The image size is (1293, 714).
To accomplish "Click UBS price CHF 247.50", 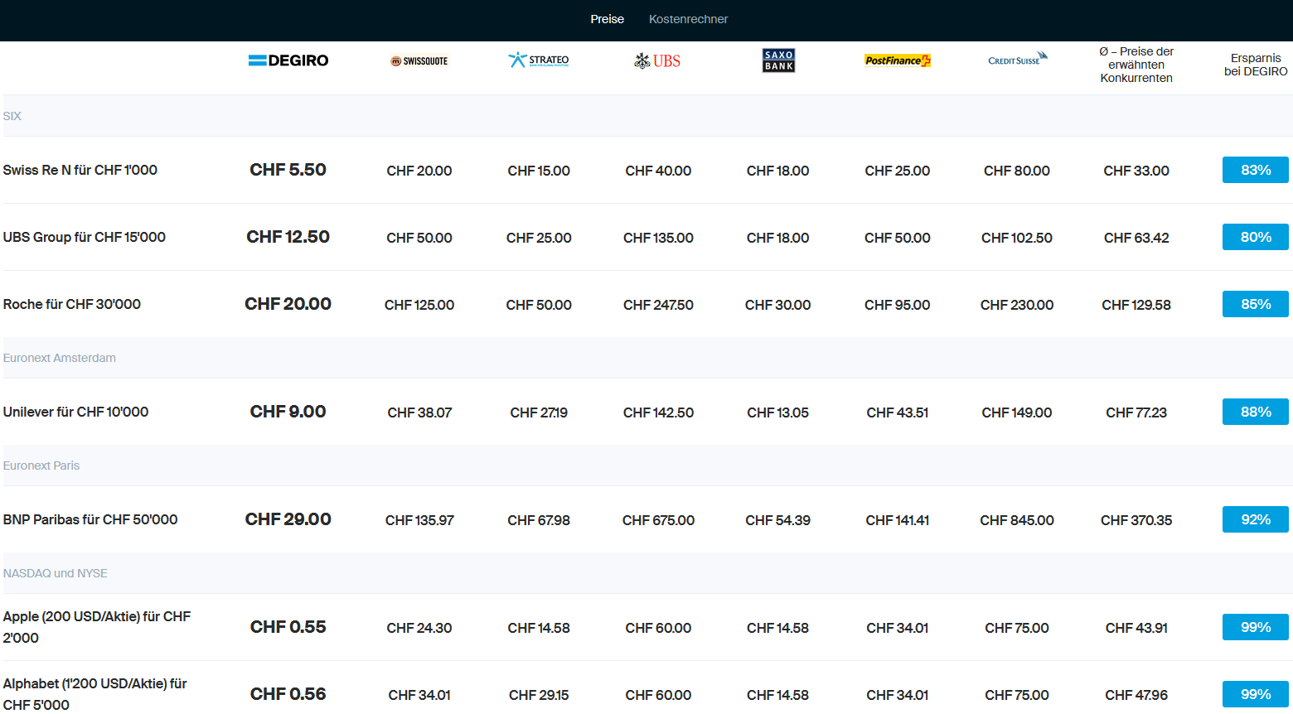I will click(x=658, y=305).
